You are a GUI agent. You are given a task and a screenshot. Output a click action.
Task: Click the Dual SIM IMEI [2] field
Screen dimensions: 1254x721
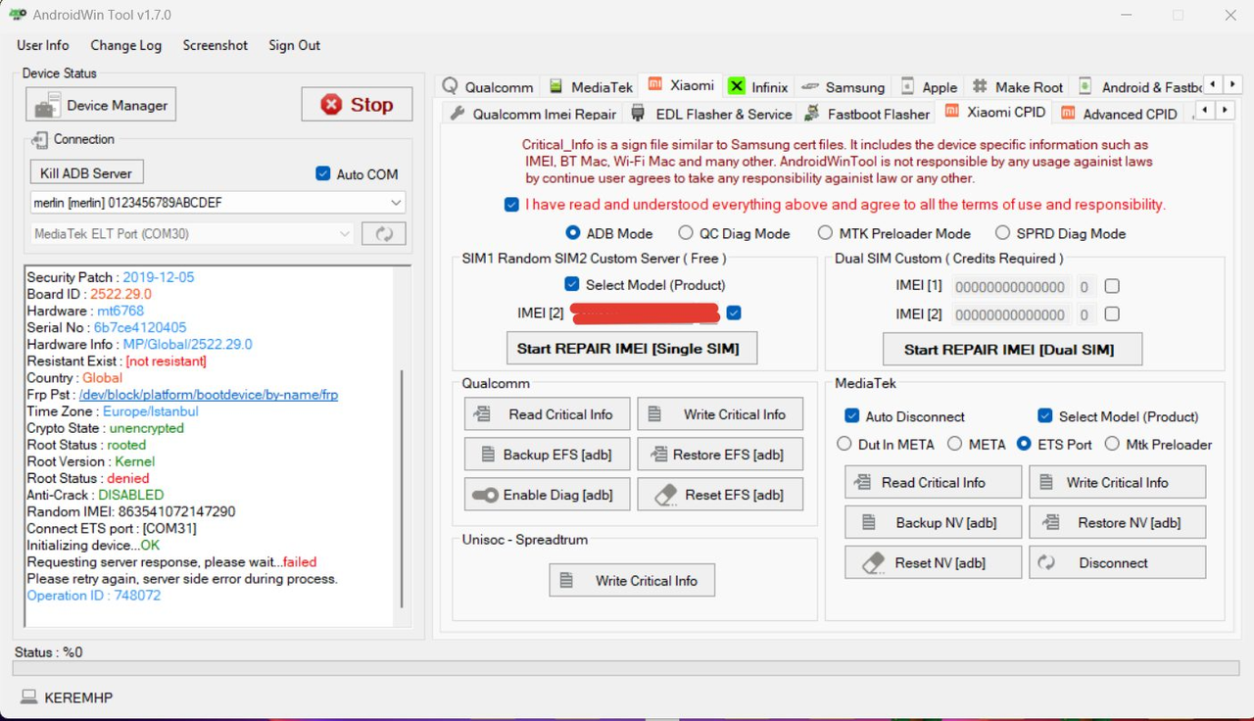coord(1009,314)
